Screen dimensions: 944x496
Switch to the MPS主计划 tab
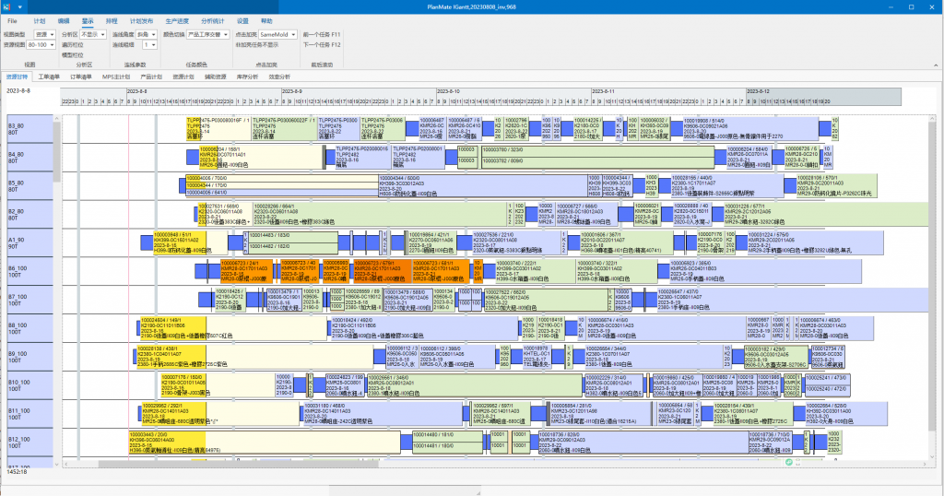tap(115, 77)
